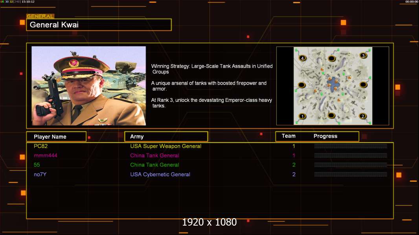This screenshot has height=235, width=419.
Task: Click the Player Name column header
Action: coord(56,137)
